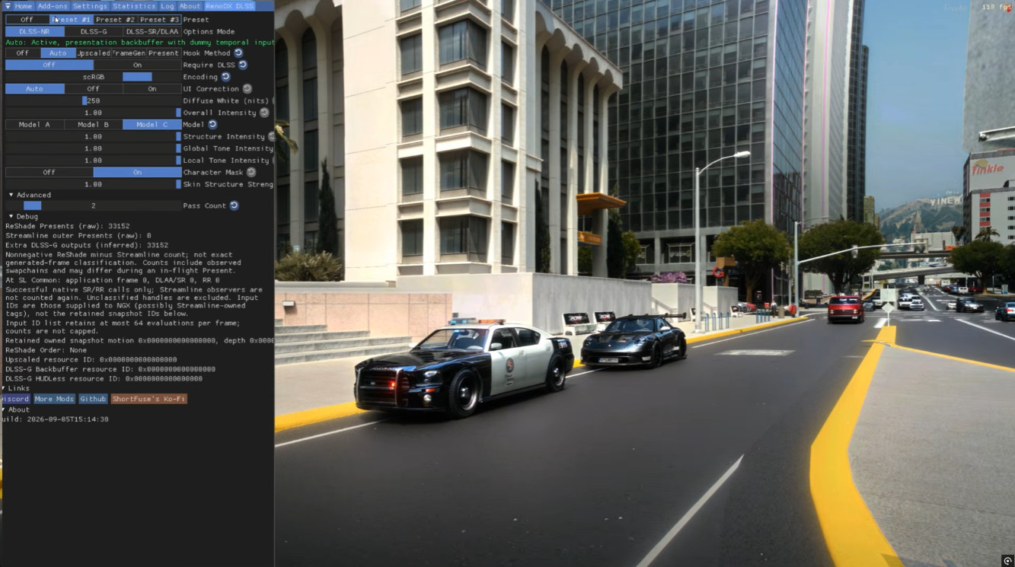Viewport: 1015px width, 567px height.
Task: Click the Diffuse White nits slider
Action: (x=93, y=101)
